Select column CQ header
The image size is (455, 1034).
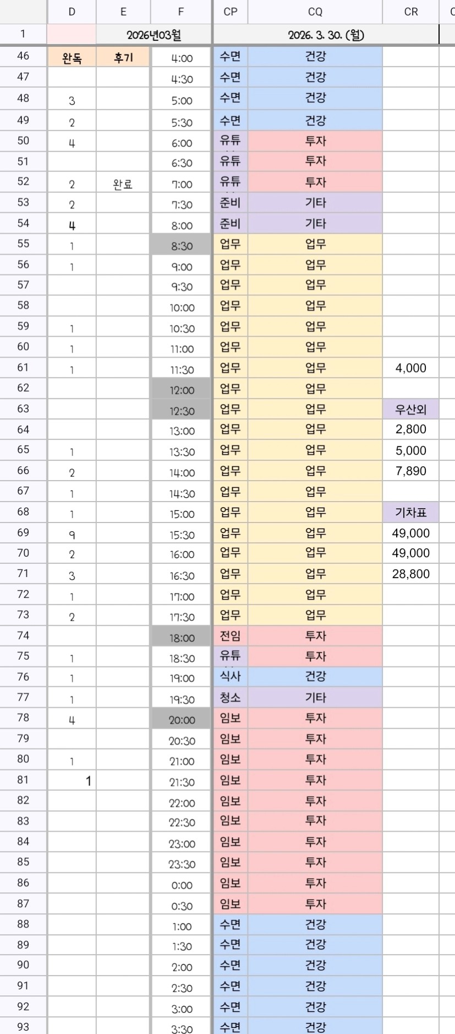click(315, 12)
